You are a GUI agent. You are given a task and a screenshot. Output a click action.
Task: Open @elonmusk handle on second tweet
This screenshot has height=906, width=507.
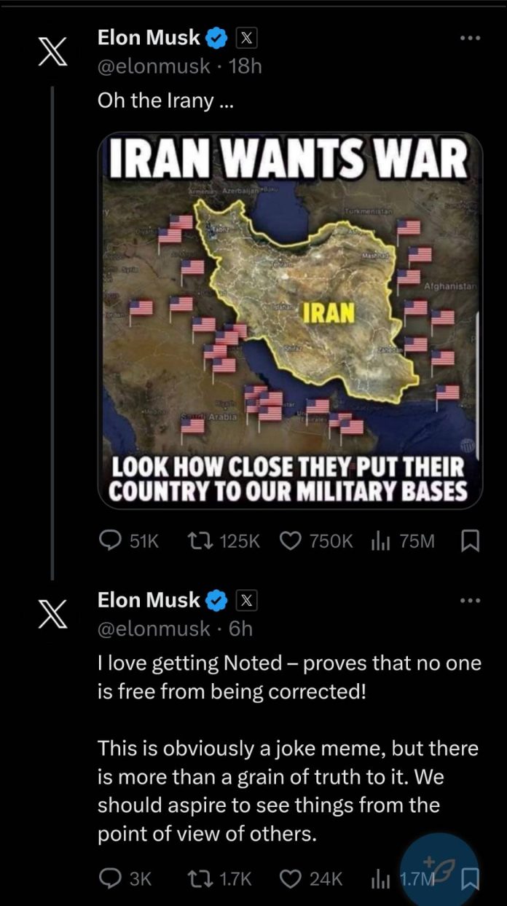click(154, 628)
